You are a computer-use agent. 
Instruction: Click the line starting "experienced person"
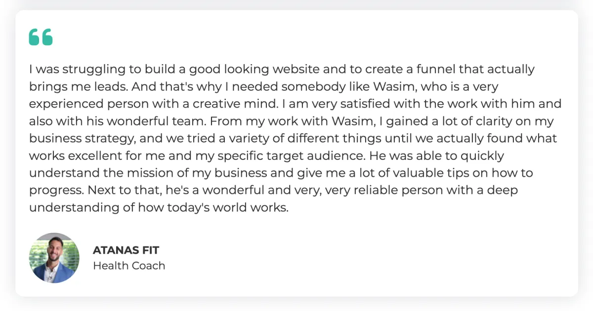[295, 104]
